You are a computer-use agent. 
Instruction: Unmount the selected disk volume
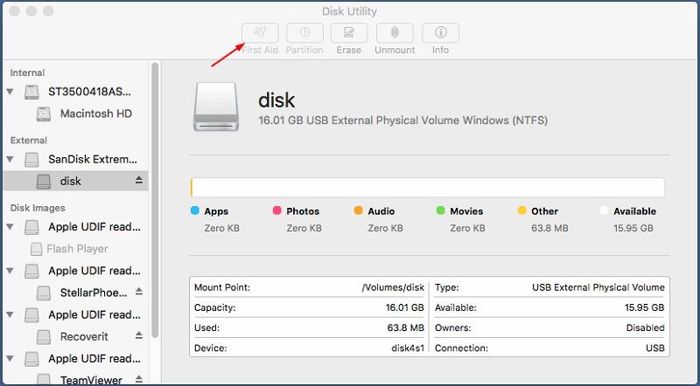coord(395,33)
